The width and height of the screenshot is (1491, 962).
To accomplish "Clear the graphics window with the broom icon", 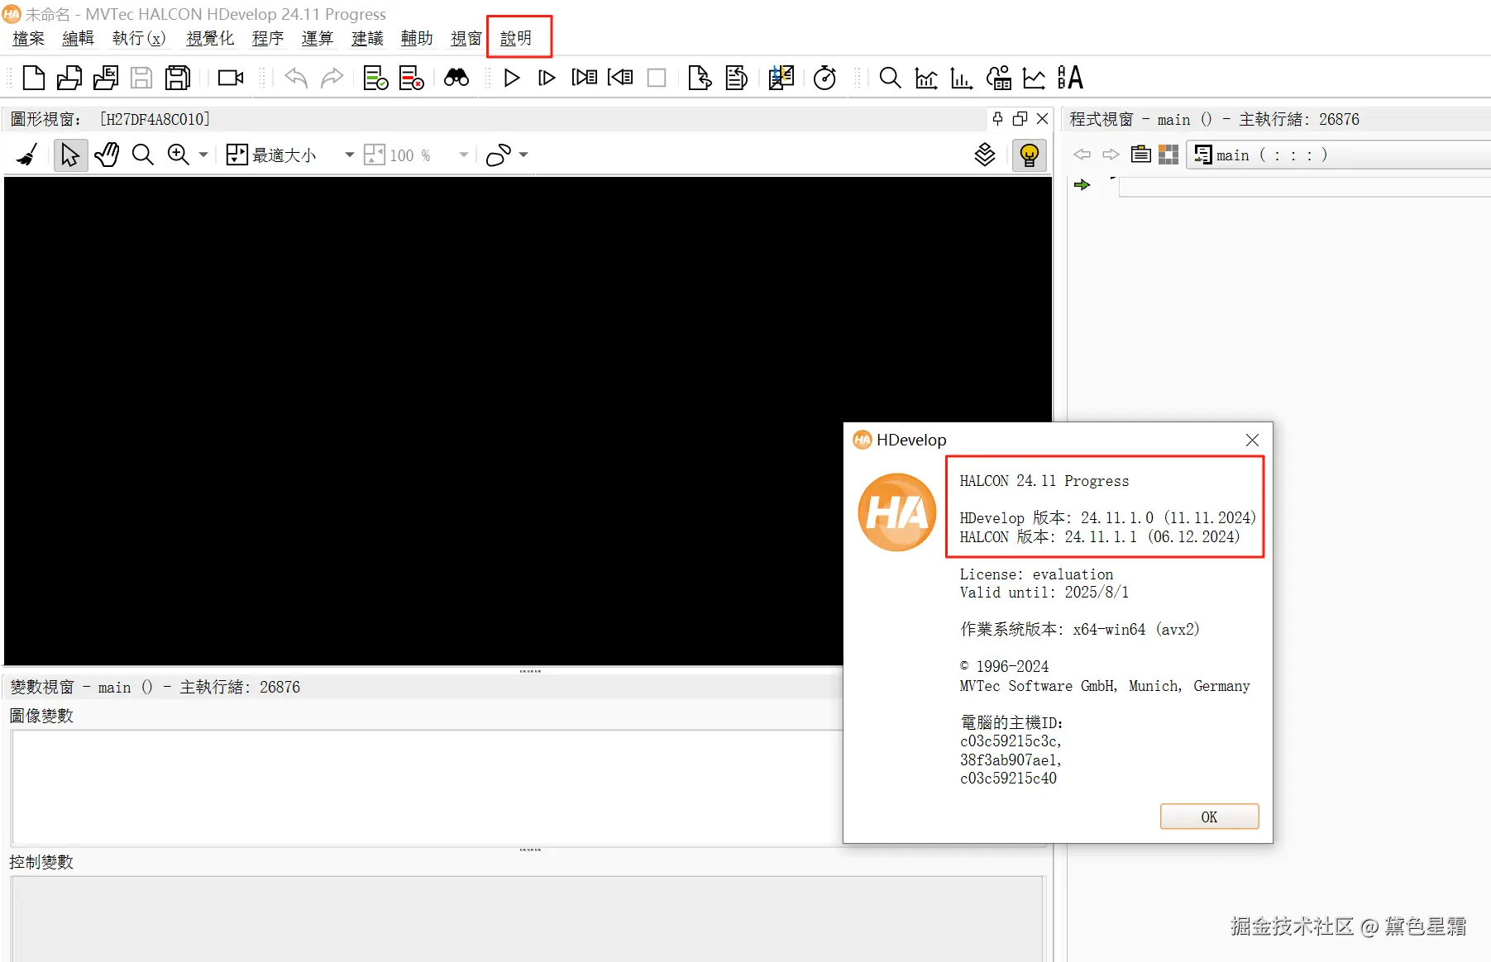I will [27, 155].
